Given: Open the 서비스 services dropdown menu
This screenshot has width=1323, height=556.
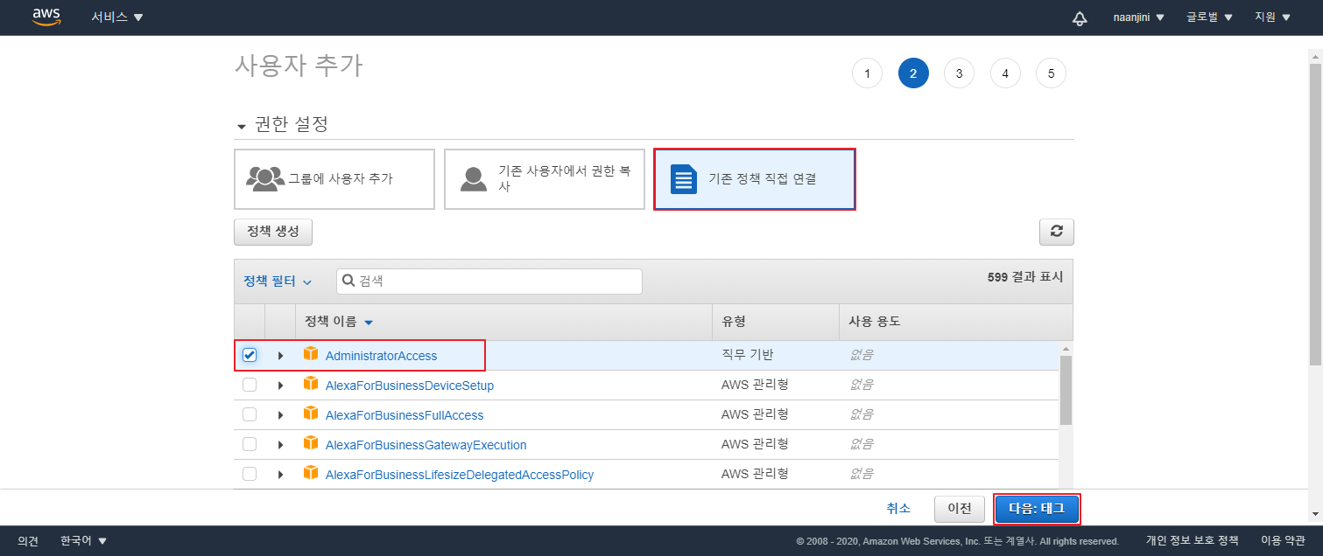Looking at the screenshot, I should tap(117, 17).
